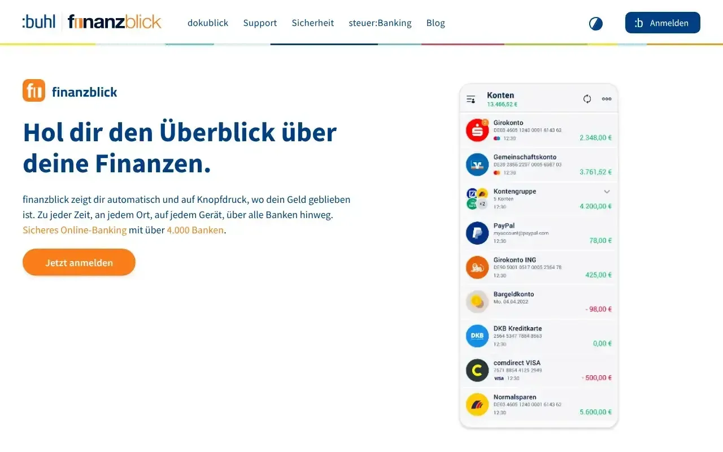Toggle dark mode with the half-circle icon
This screenshot has width=723, height=452.
595,23
